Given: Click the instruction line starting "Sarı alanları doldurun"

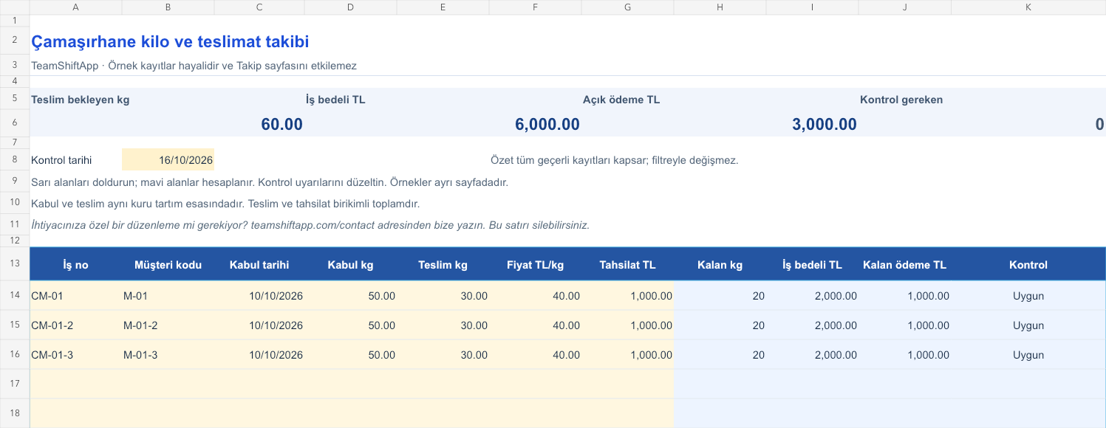Looking at the screenshot, I should click(x=270, y=182).
